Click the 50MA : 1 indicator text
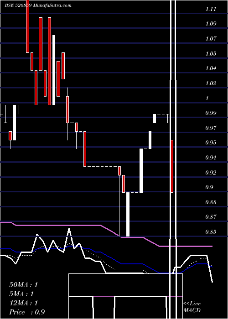This screenshot has height=319, width=228. tap(23, 285)
